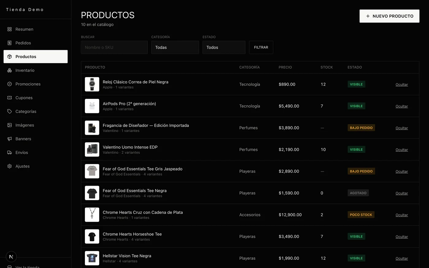Click the Promociones percent icon
Viewport: 429px width, 268px height.
(9, 84)
